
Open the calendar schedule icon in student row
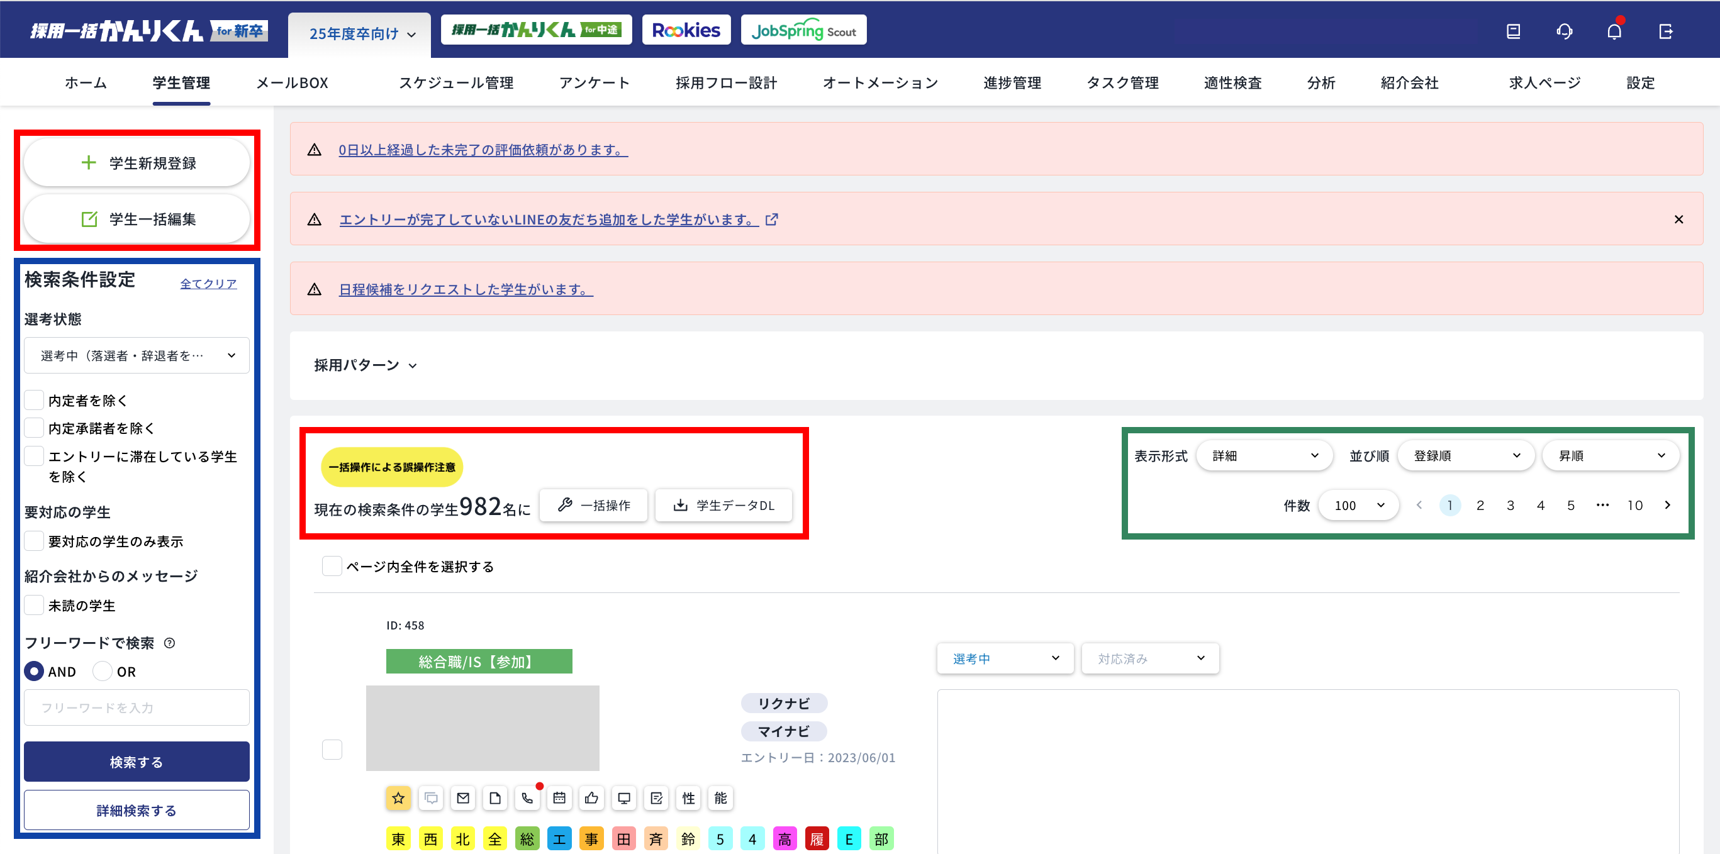559,798
